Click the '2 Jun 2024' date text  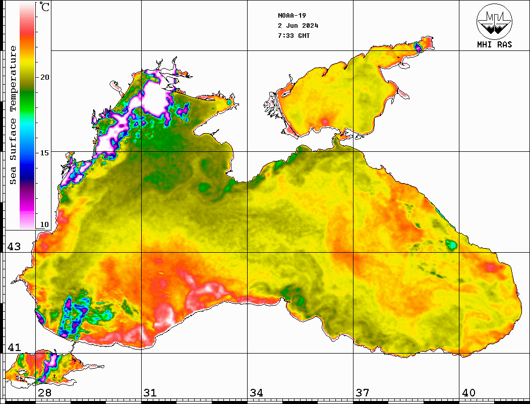click(x=298, y=26)
